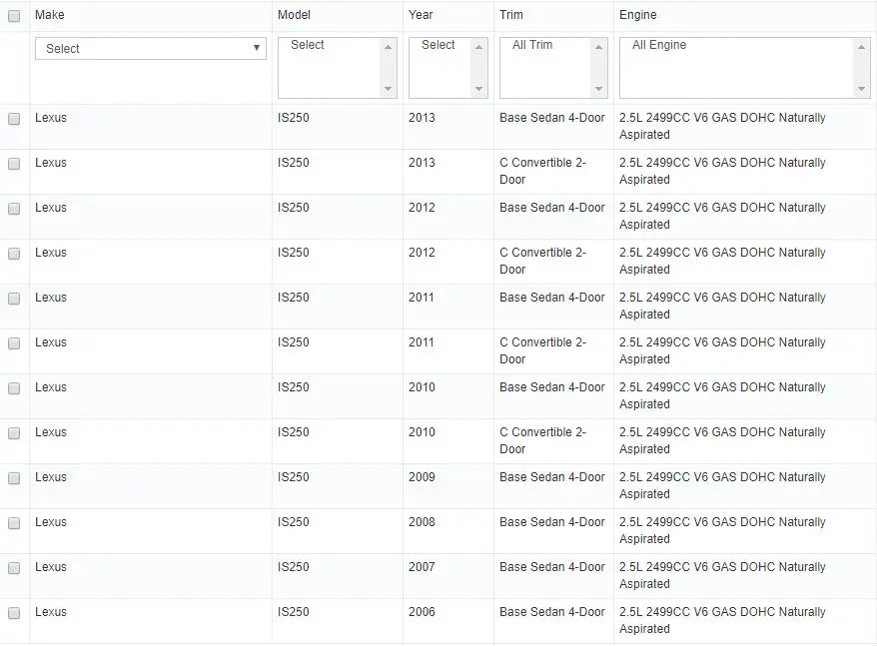Check the 2013 C Convertible row checkbox
This screenshot has height=646, width=877.
click(14, 164)
